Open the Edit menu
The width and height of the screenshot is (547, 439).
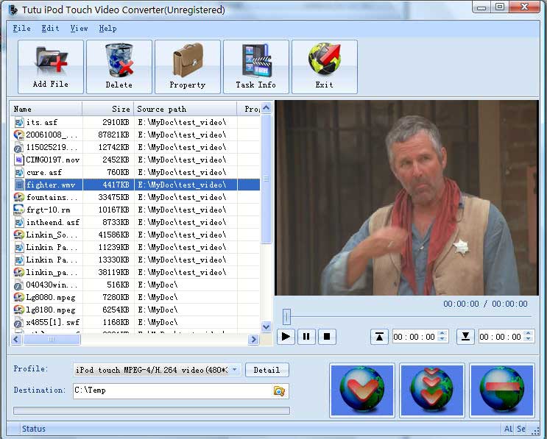pyautogui.click(x=50, y=28)
